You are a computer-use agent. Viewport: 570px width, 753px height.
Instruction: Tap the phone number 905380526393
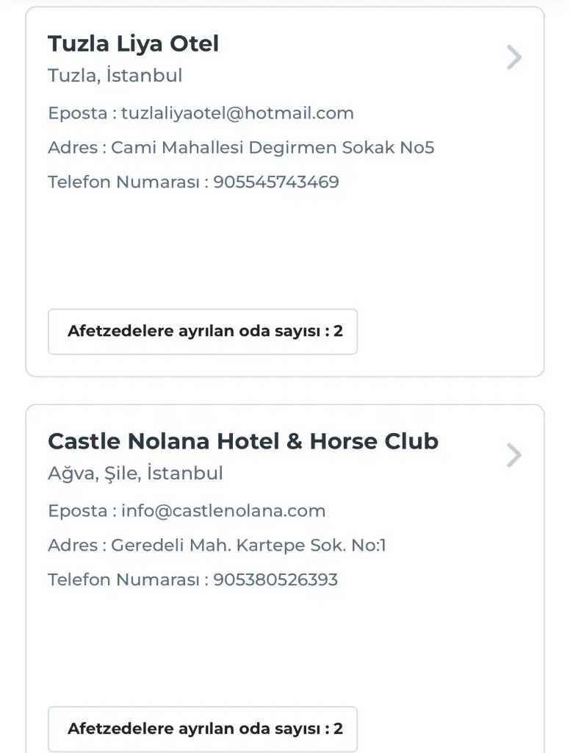click(x=275, y=579)
